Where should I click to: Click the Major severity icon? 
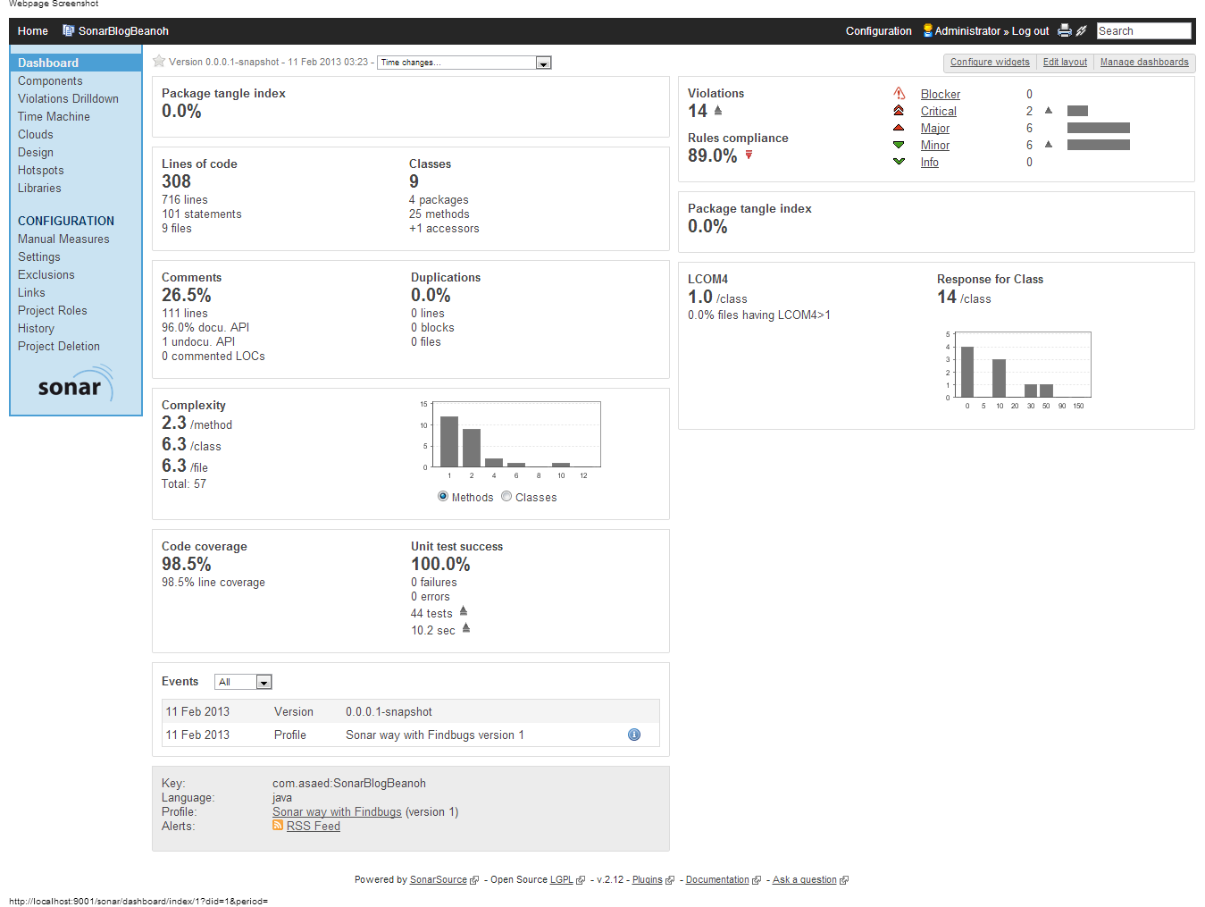(900, 128)
